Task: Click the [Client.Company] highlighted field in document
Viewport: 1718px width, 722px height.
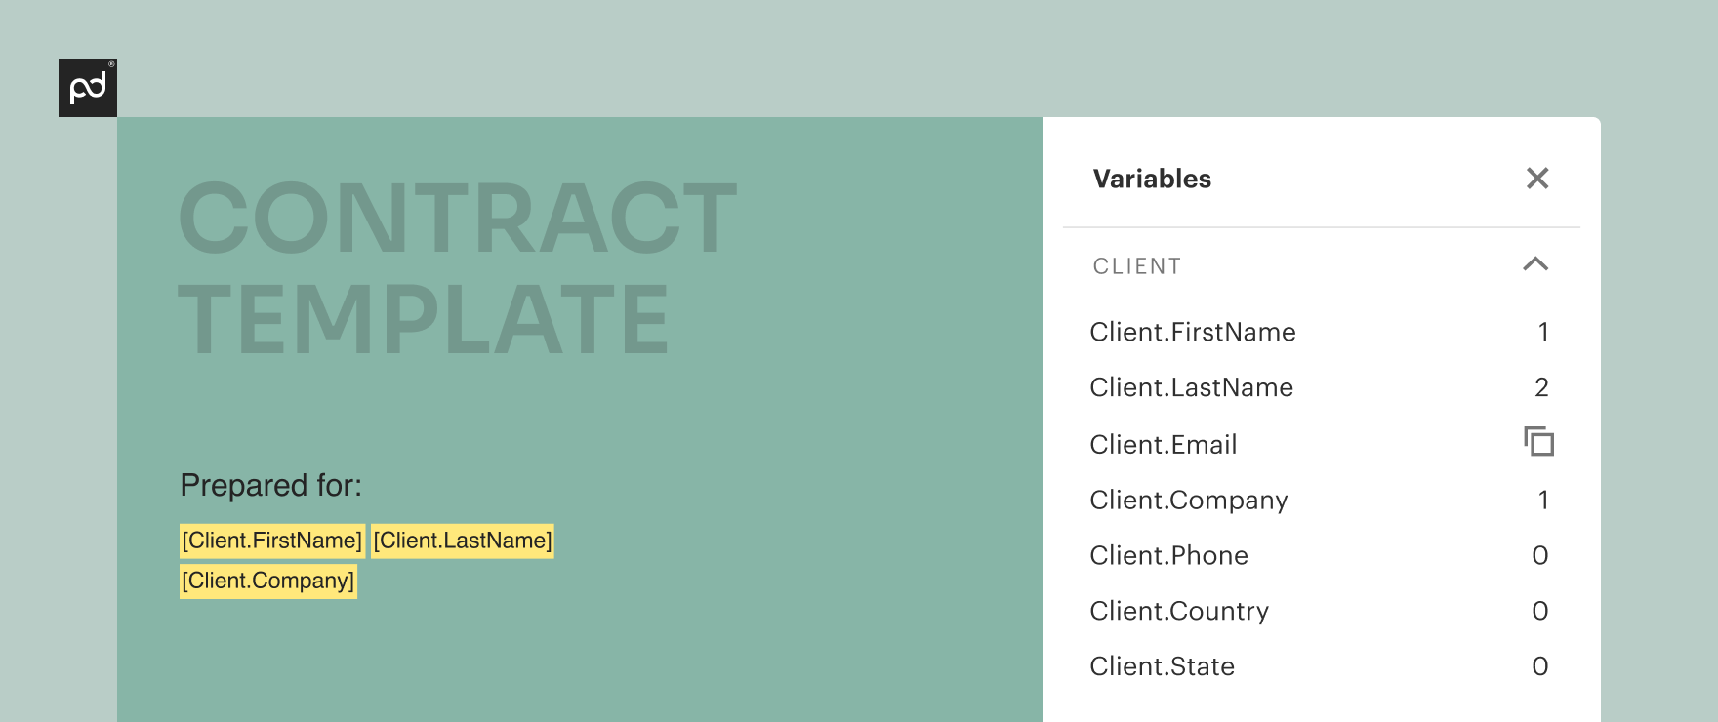Action: point(268,581)
